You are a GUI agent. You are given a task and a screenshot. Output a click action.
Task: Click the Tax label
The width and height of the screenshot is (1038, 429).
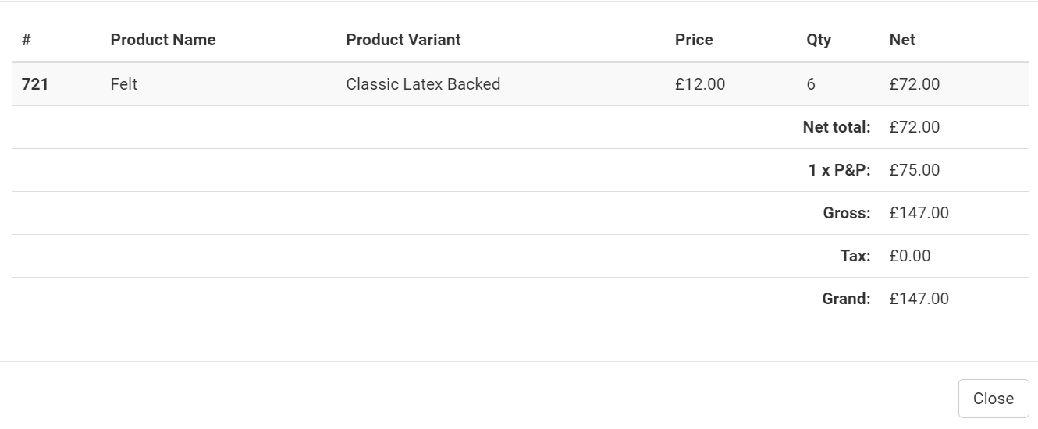[x=855, y=256]
